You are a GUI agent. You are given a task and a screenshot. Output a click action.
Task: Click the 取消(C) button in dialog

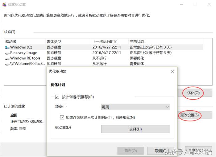pyautogui.click(x=161, y=151)
